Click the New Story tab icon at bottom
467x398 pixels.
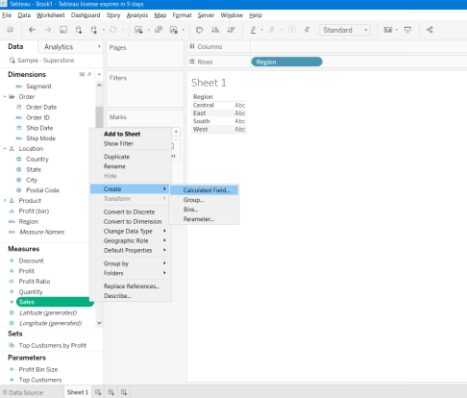124,392
